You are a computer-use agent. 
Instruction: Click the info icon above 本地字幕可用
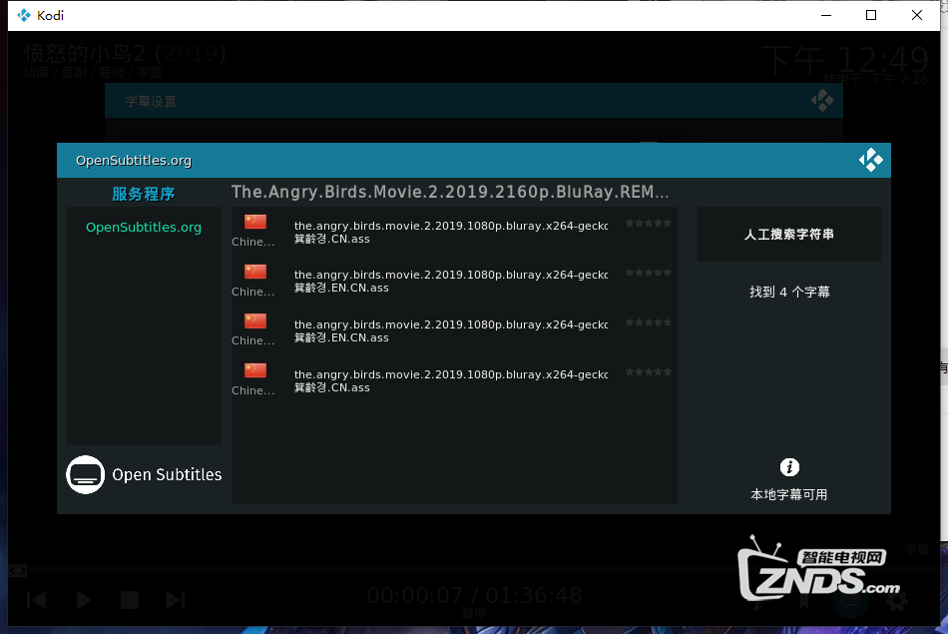(x=789, y=467)
